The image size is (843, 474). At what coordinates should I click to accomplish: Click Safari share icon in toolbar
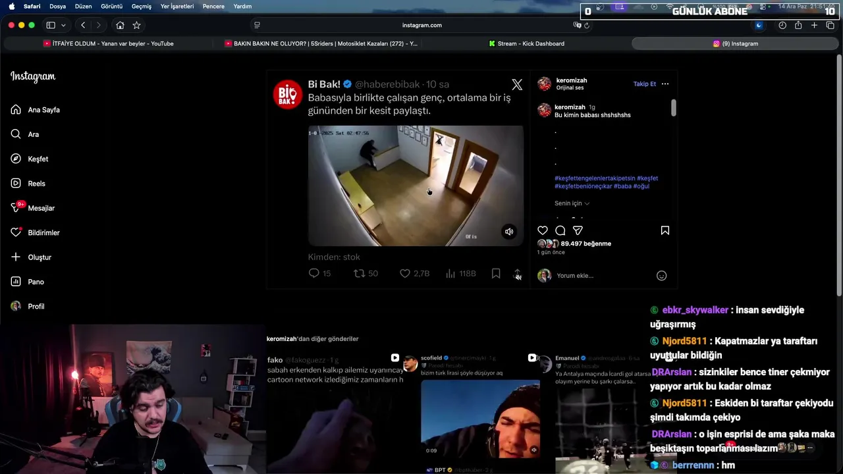click(x=798, y=25)
